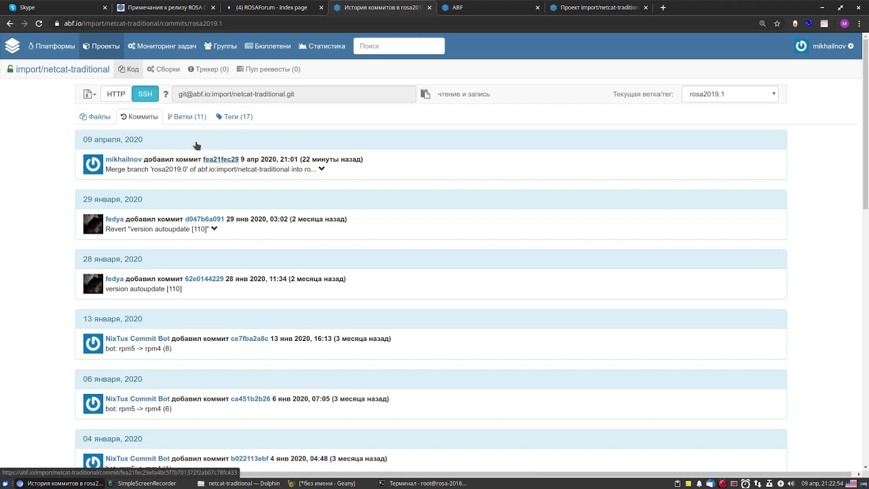Image resolution: width=869 pixels, height=489 pixels.
Task: Switch to the Сборки tab
Action: point(164,69)
